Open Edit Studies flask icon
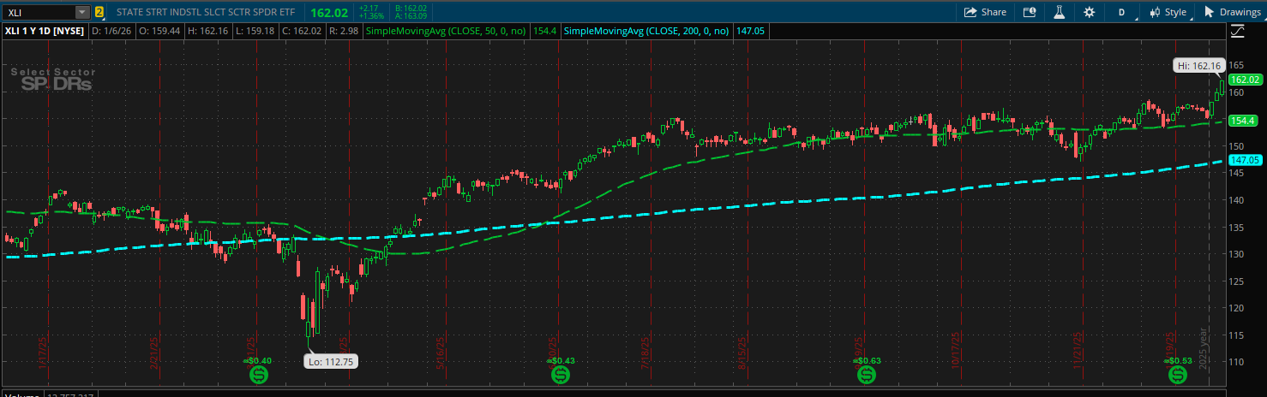Image resolution: width=1267 pixels, height=397 pixels. (x=1059, y=12)
